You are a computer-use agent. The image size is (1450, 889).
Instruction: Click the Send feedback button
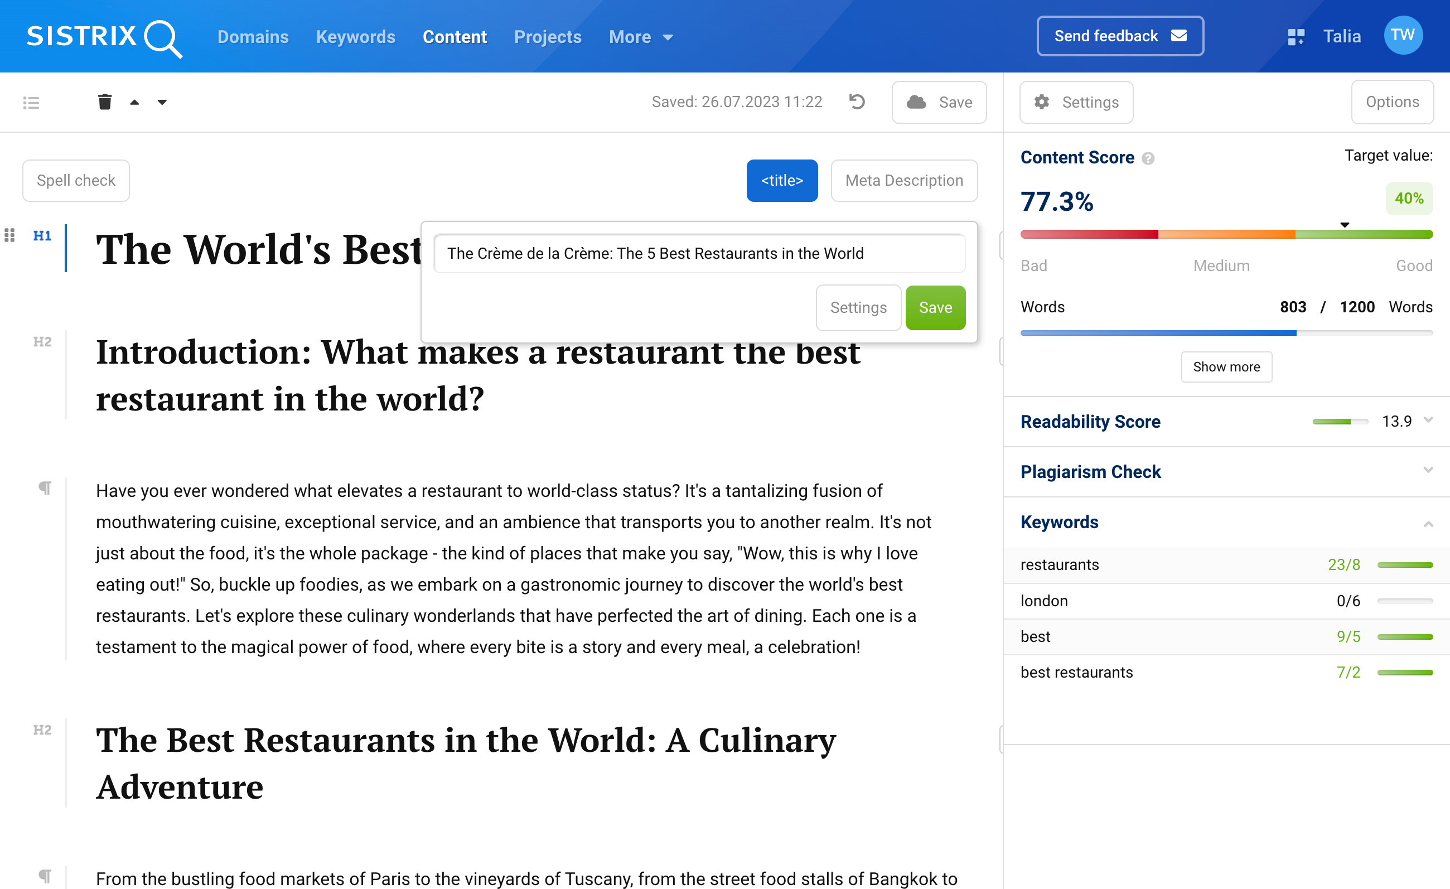[x=1120, y=36]
